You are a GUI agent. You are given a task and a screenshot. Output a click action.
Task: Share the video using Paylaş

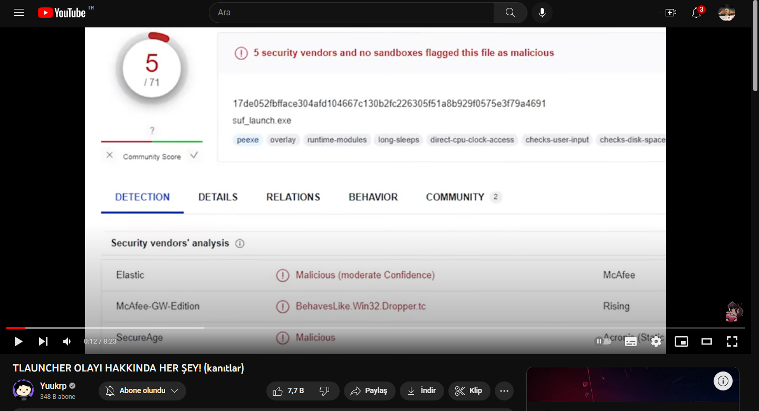click(369, 390)
